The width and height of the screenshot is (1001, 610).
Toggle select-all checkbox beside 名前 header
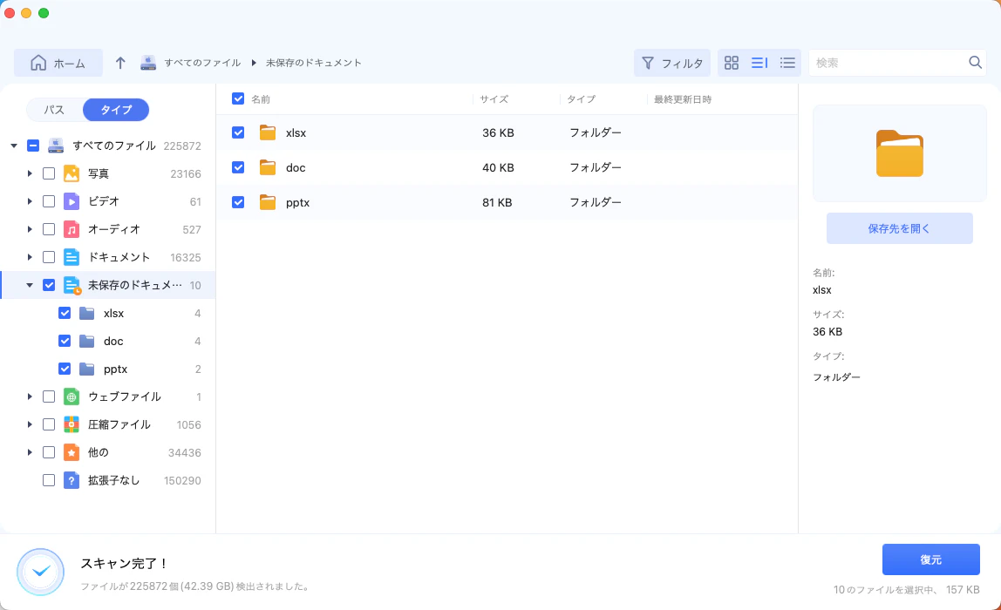pyautogui.click(x=238, y=98)
